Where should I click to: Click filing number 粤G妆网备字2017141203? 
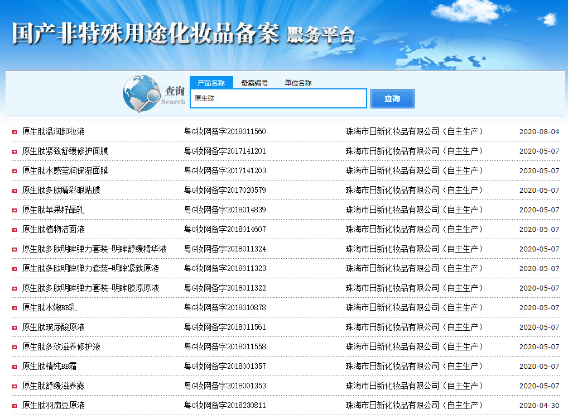225,170
